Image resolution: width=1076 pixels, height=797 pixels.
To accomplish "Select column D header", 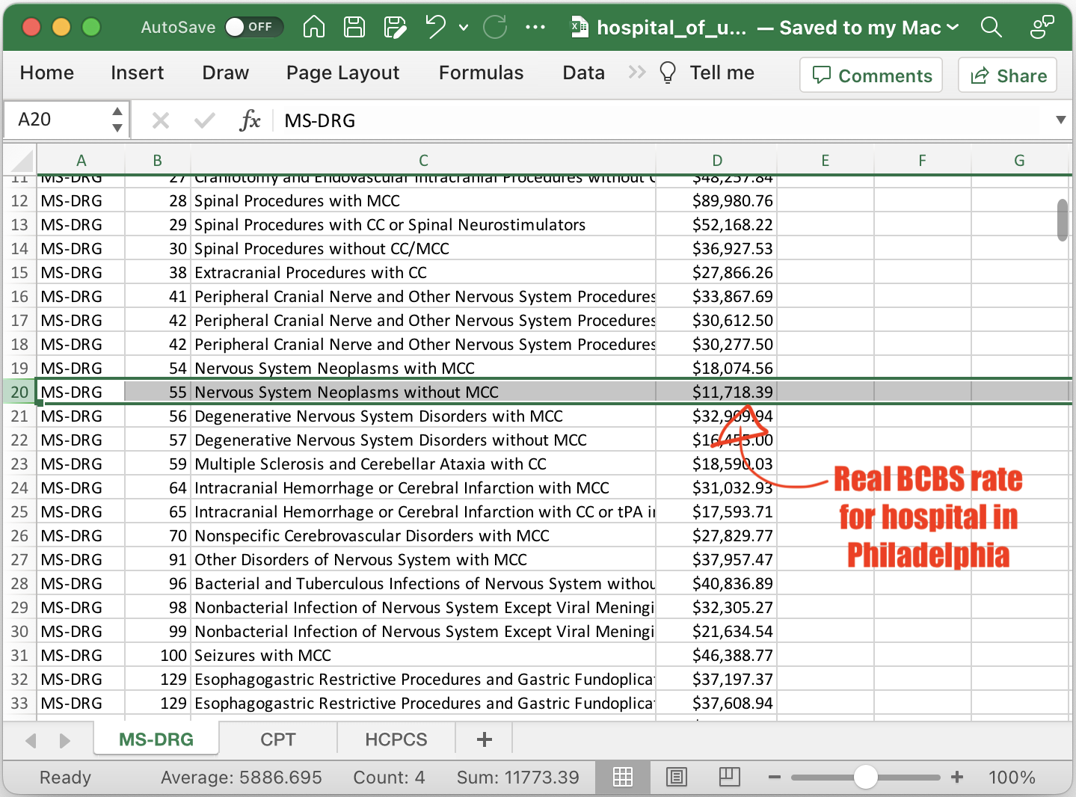I will click(x=716, y=160).
